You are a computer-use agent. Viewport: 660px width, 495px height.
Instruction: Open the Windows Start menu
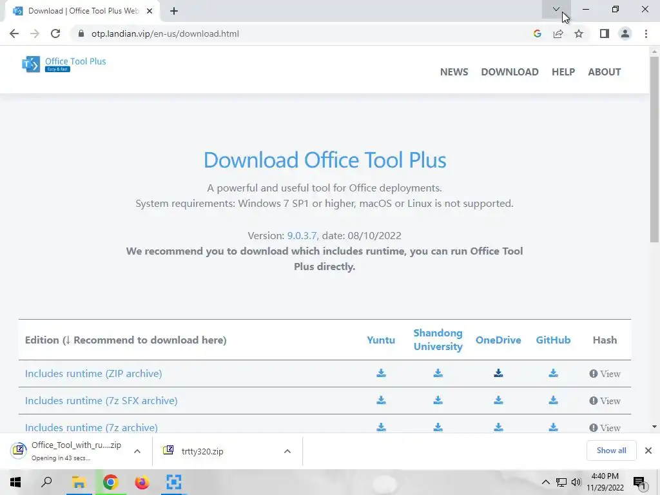(15, 482)
